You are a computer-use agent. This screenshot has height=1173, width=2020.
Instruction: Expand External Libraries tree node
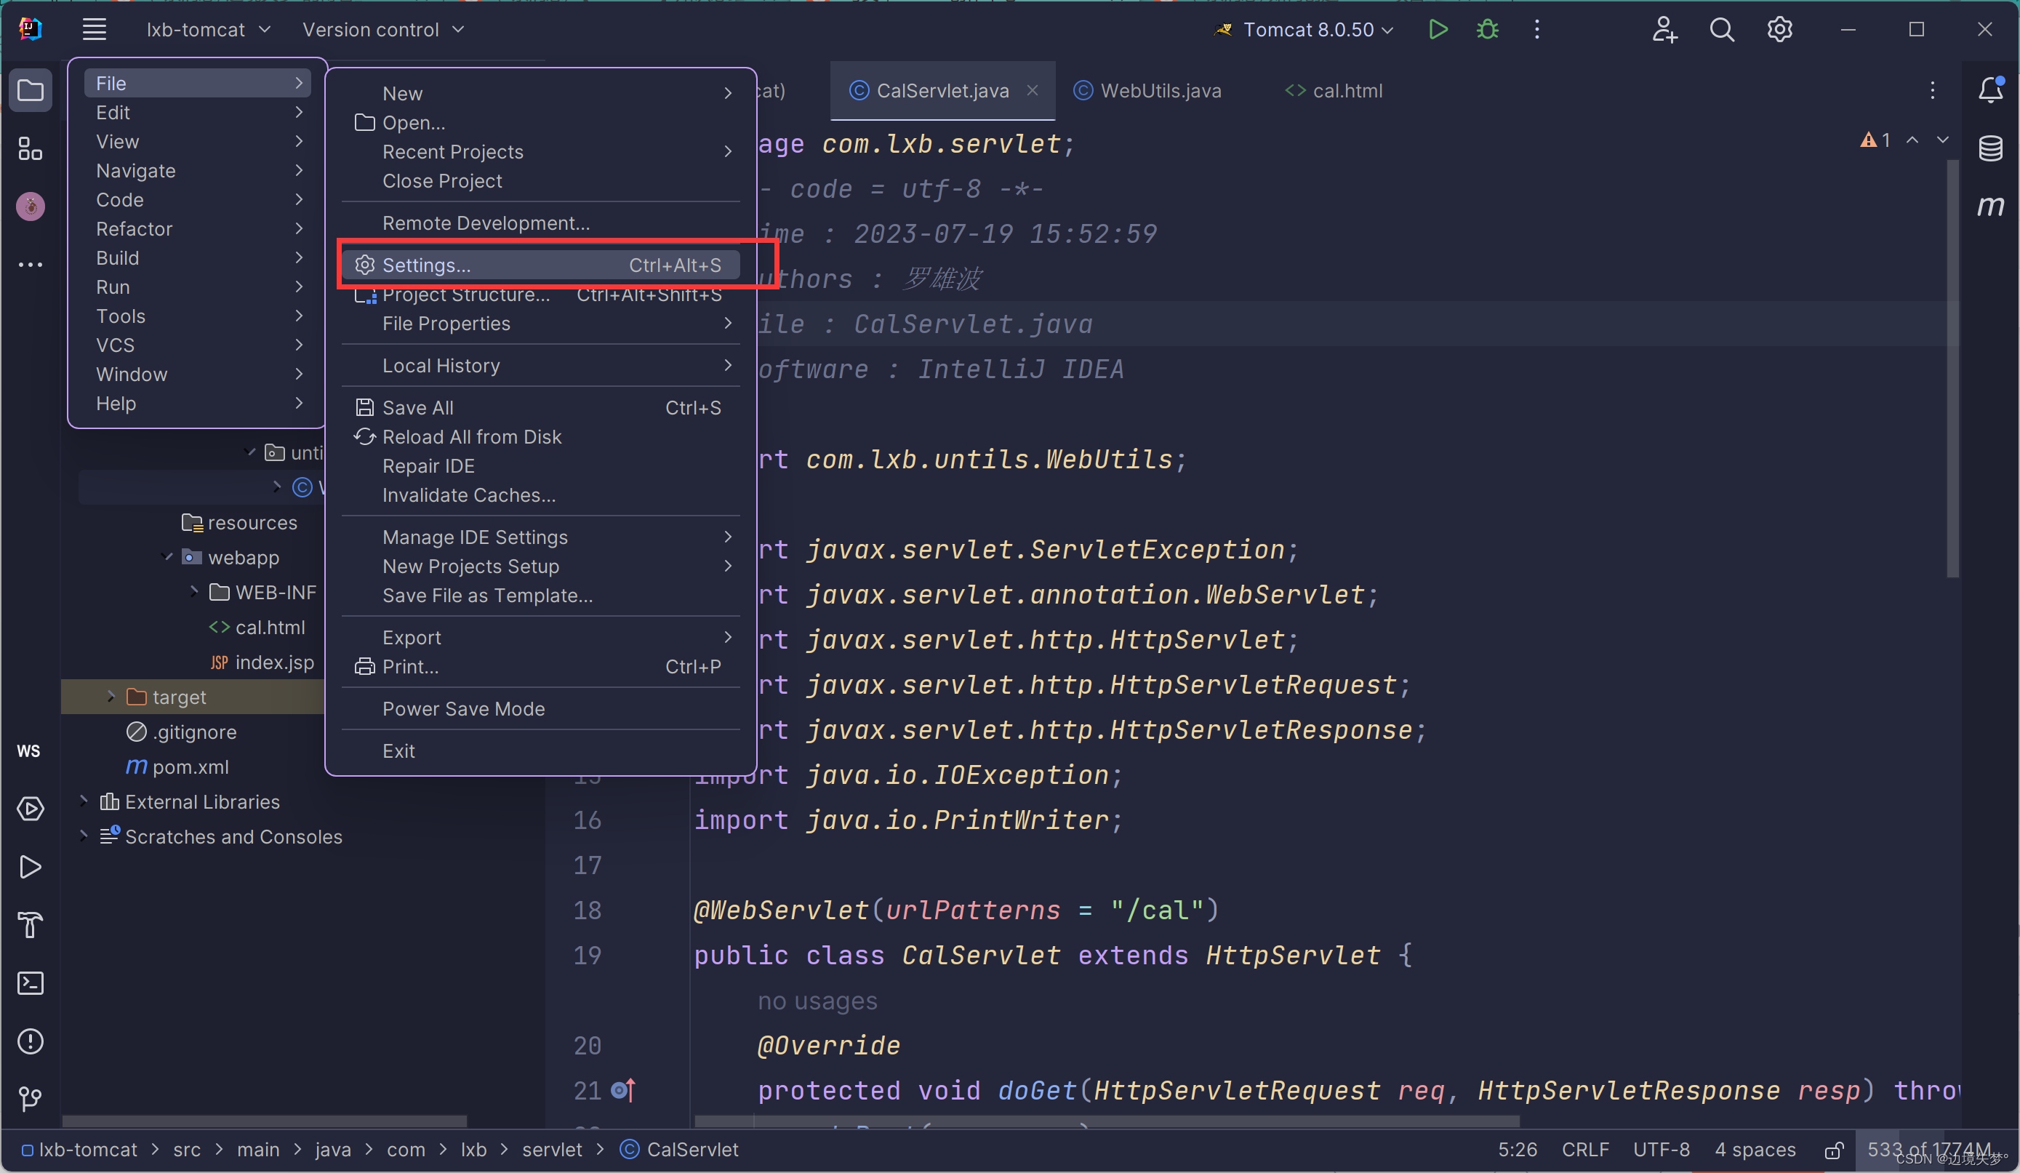tap(84, 801)
